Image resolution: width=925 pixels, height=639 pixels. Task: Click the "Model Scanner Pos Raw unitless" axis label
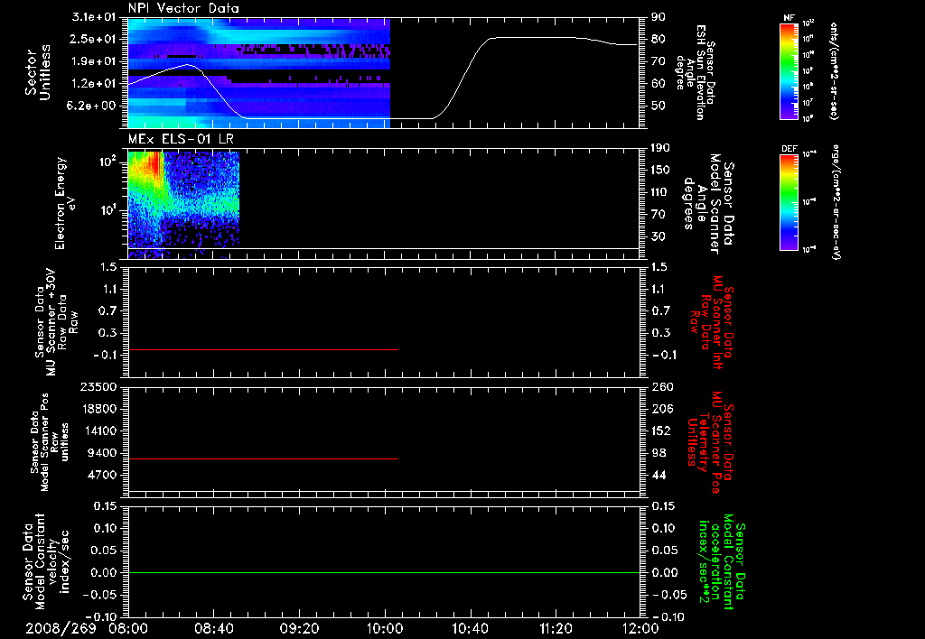[x=50, y=442]
